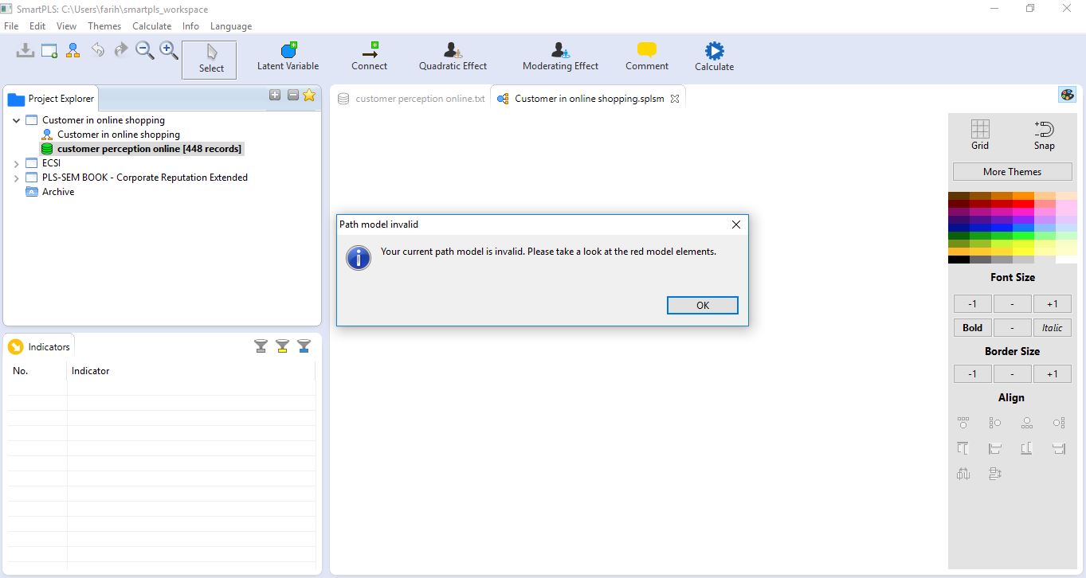The image size is (1086, 578).
Task: Pick the black color swatch
Action: 959,260
